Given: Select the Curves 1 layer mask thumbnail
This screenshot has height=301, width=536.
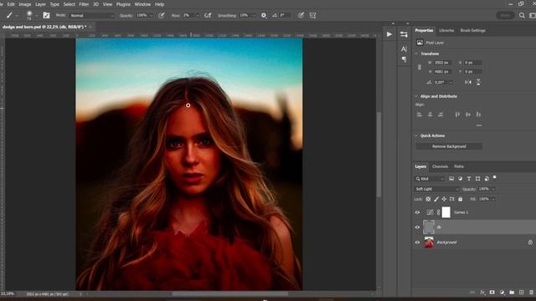Looking at the screenshot, I should tap(446, 212).
